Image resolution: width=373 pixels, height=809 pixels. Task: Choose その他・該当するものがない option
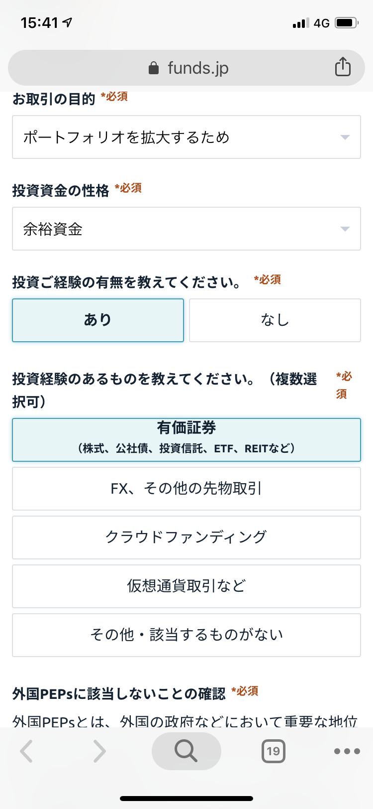point(186,635)
